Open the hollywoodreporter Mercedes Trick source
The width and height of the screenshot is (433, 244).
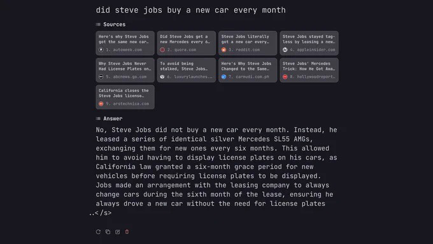(309, 71)
